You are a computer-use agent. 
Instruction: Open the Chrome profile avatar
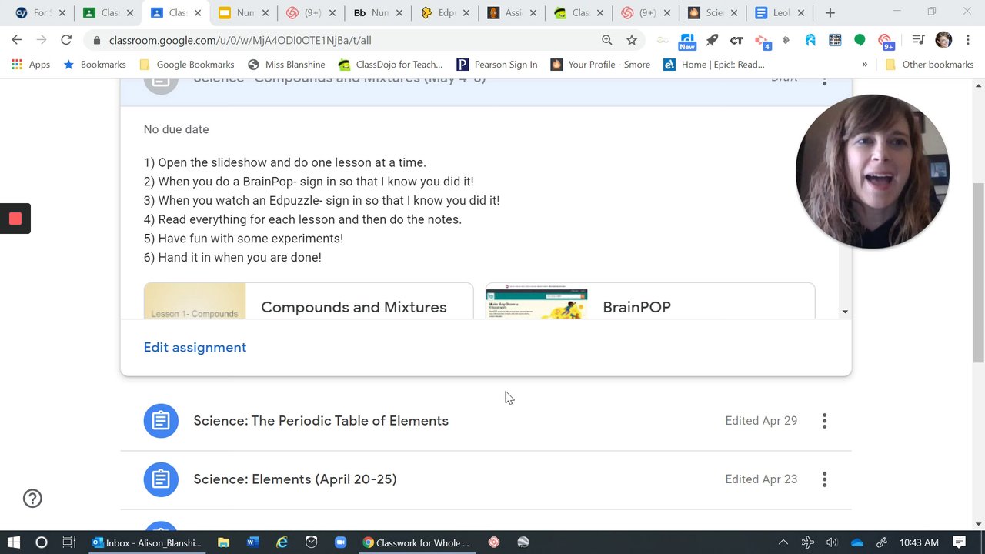point(943,40)
